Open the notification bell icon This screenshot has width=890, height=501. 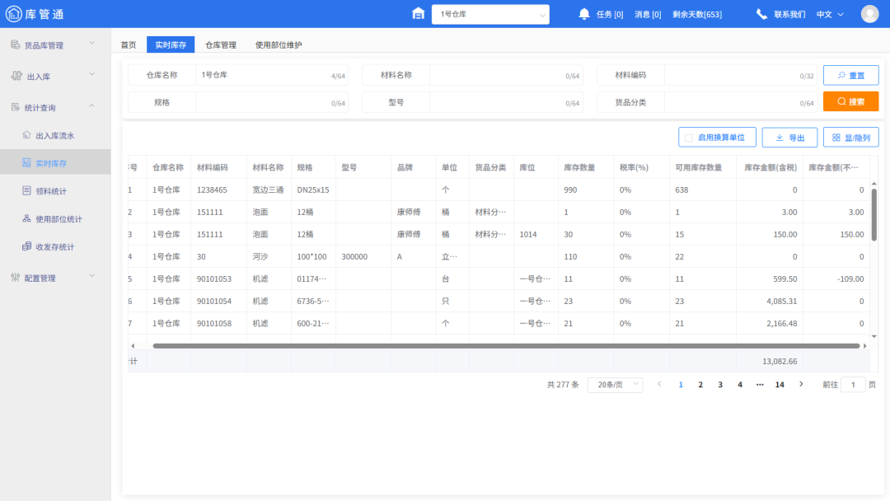click(584, 14)
